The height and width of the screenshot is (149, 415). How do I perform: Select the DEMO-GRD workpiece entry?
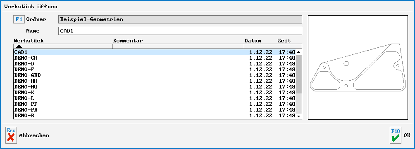155,75
